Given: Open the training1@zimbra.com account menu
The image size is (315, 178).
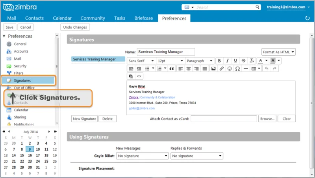Looking at the screenshot, I should pos(288,7).
